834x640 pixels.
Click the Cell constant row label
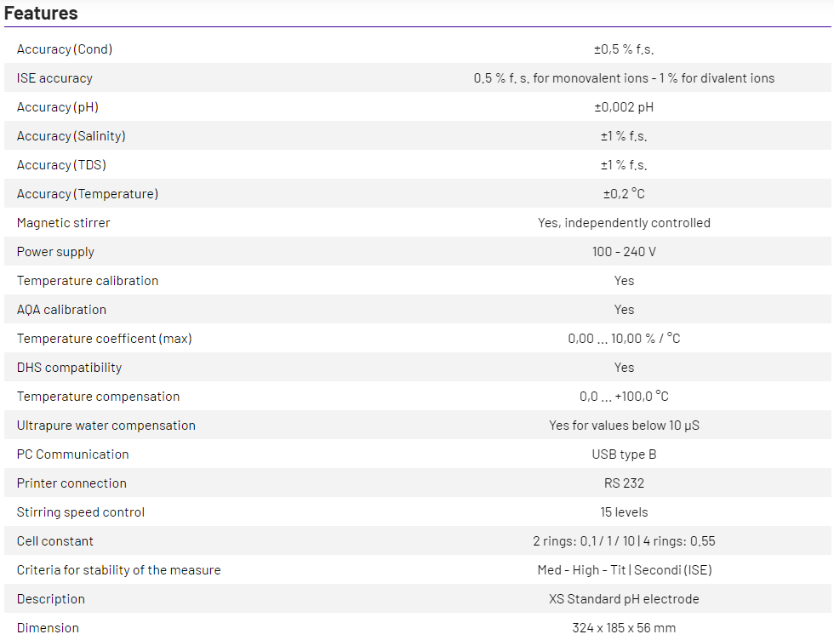pos(55,541)
